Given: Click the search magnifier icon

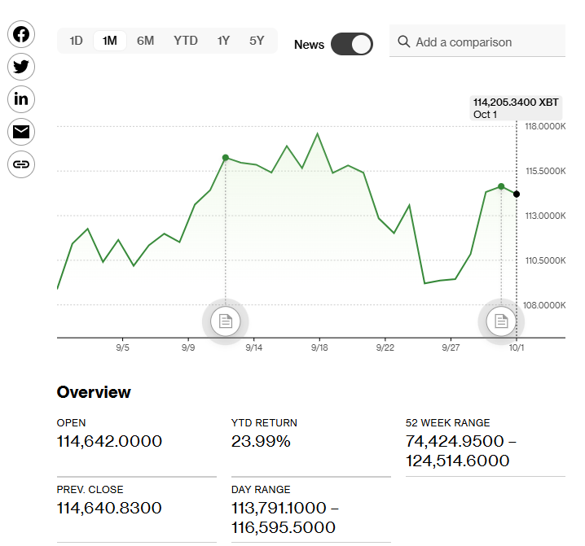Looking at the screenshot, I should 403,41.
